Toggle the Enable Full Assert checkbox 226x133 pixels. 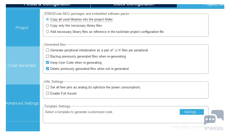click(x=47, y=93)
